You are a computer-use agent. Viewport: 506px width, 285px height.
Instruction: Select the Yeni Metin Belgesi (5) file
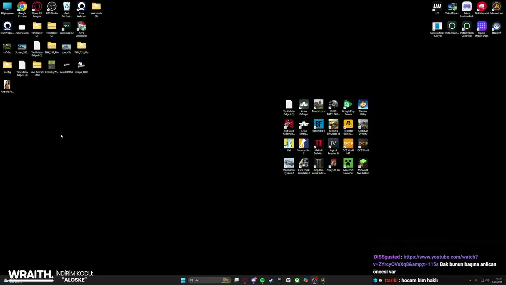point(289,108)
